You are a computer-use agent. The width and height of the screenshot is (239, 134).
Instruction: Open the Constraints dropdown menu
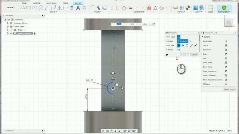[139, 12]
